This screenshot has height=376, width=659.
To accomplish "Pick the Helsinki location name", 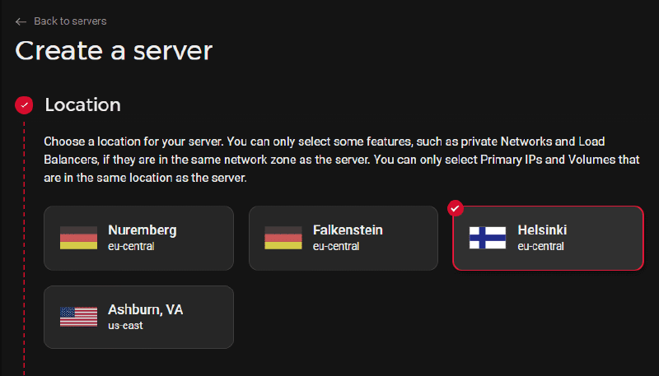I will [542, 230].
